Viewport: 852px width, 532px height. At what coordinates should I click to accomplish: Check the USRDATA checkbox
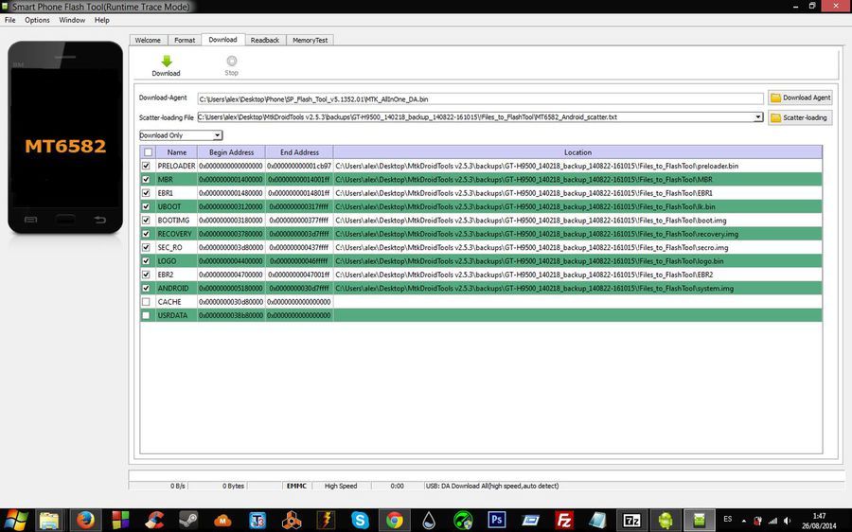pos(146,315)
